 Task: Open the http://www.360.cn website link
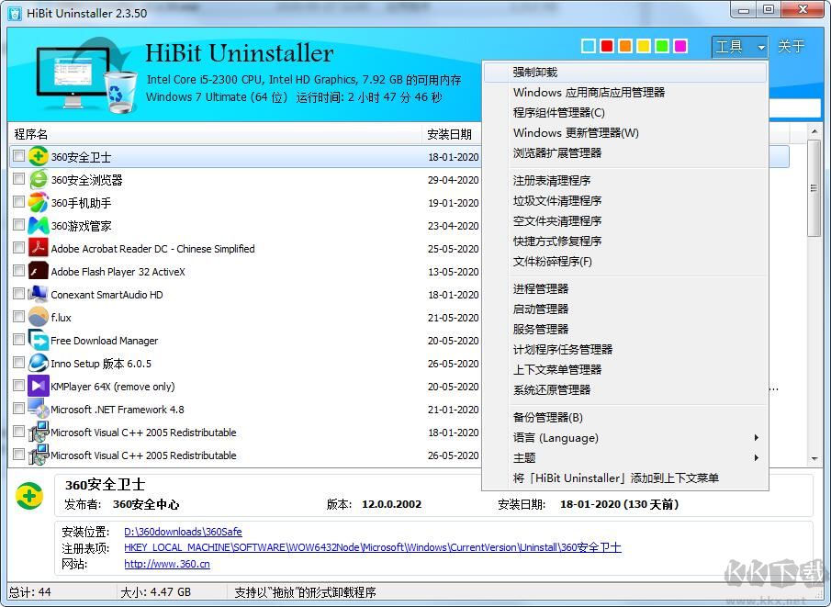[167, 564]
